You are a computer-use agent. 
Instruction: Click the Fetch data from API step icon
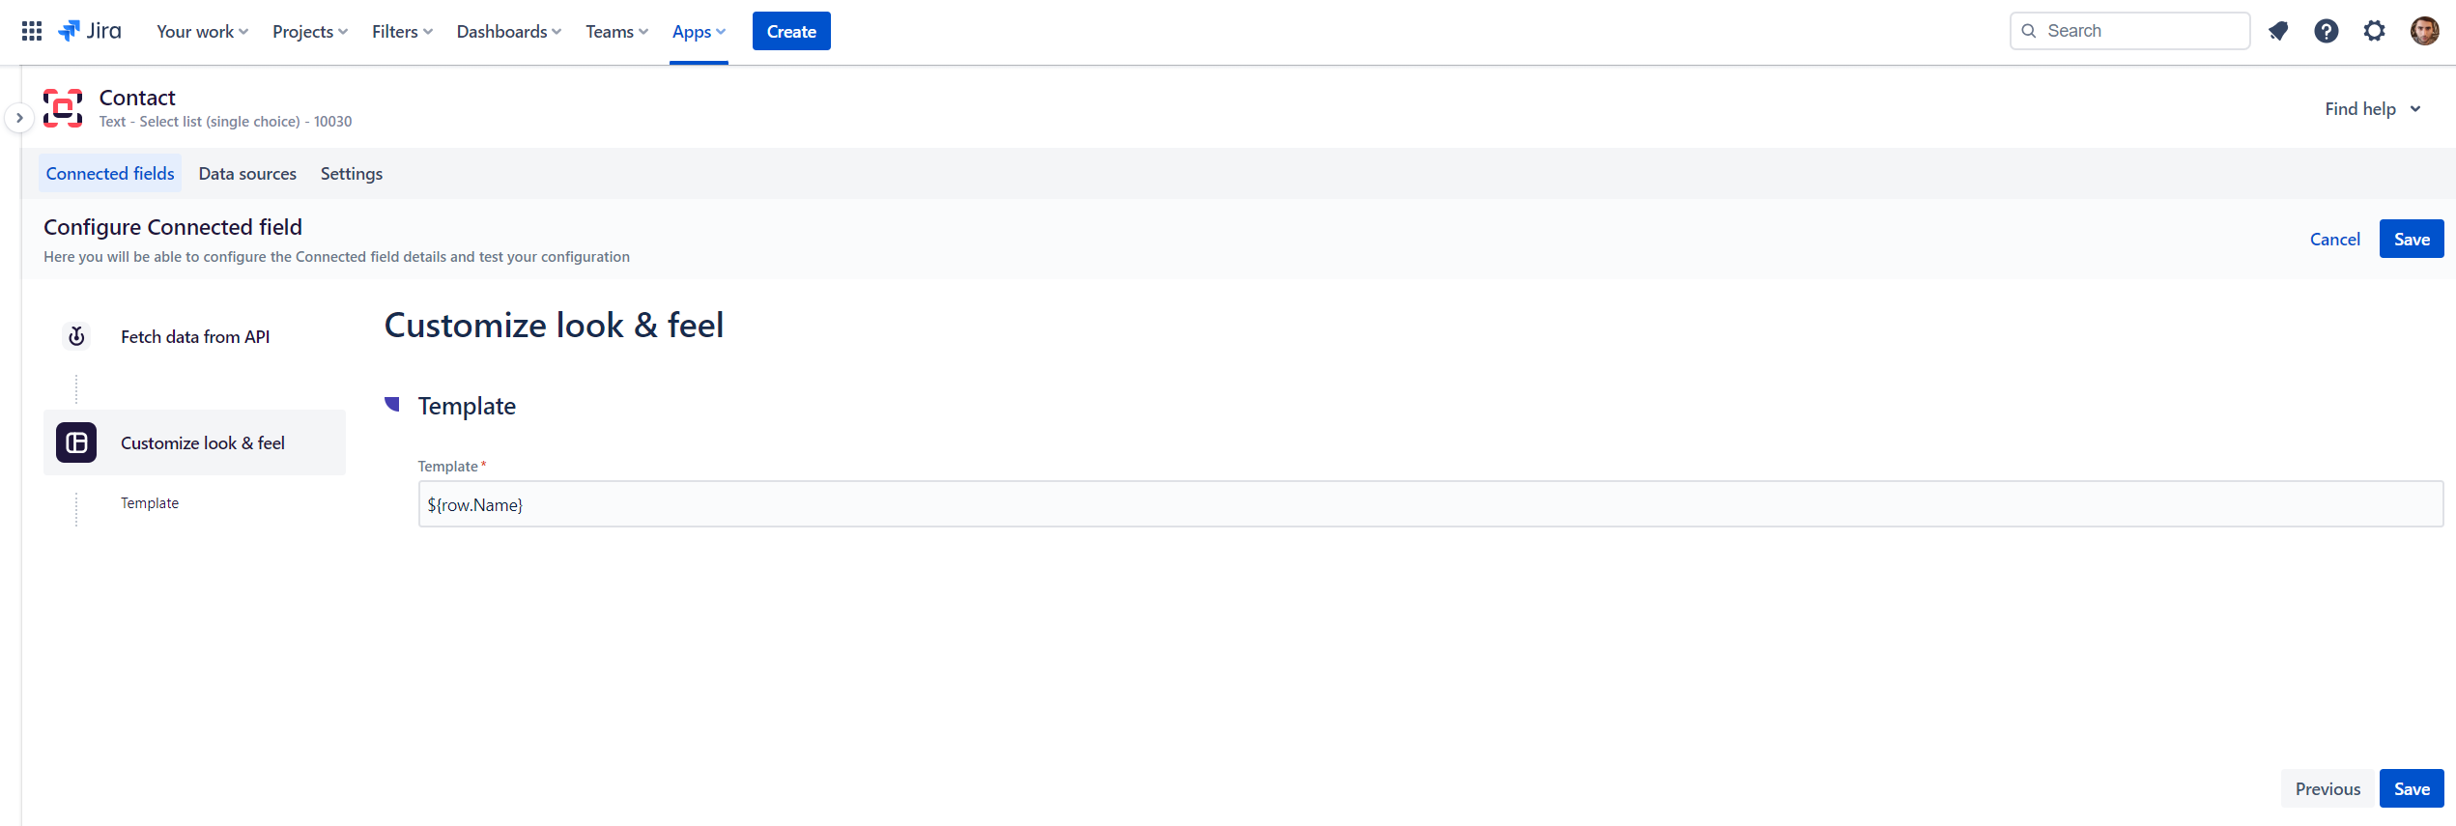click(x=76, y=336)
